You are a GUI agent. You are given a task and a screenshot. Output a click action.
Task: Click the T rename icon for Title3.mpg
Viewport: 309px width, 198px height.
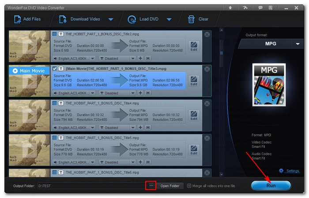click(x=61, y=69)
